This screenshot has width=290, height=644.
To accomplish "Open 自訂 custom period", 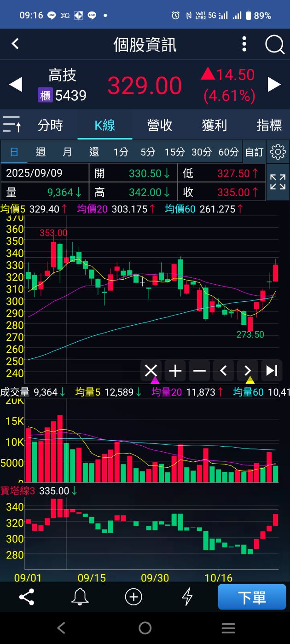I will [254, 152].
